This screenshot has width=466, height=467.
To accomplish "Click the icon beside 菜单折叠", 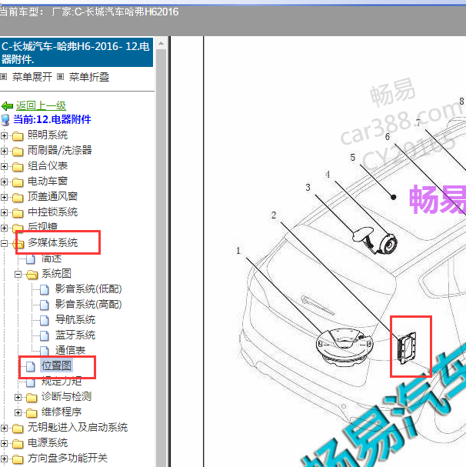I will pos(61,77).
